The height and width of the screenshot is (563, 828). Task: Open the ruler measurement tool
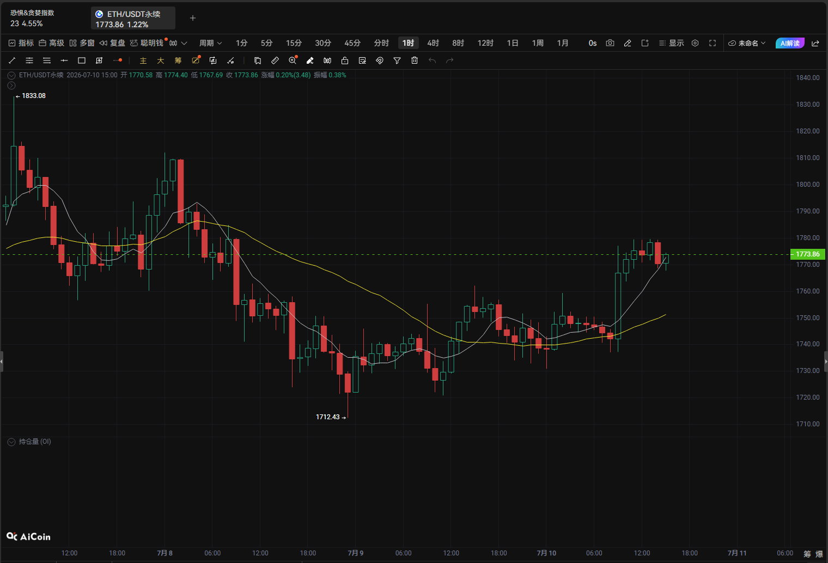pos(275,60)
